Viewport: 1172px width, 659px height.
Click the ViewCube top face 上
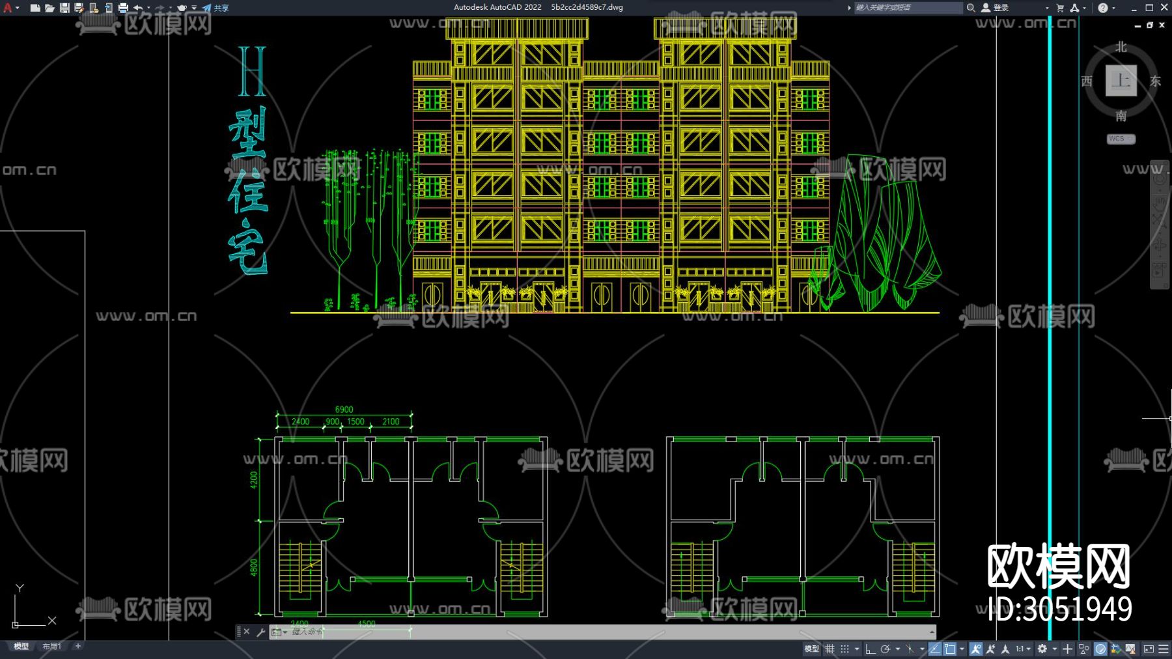point(1121,81)
